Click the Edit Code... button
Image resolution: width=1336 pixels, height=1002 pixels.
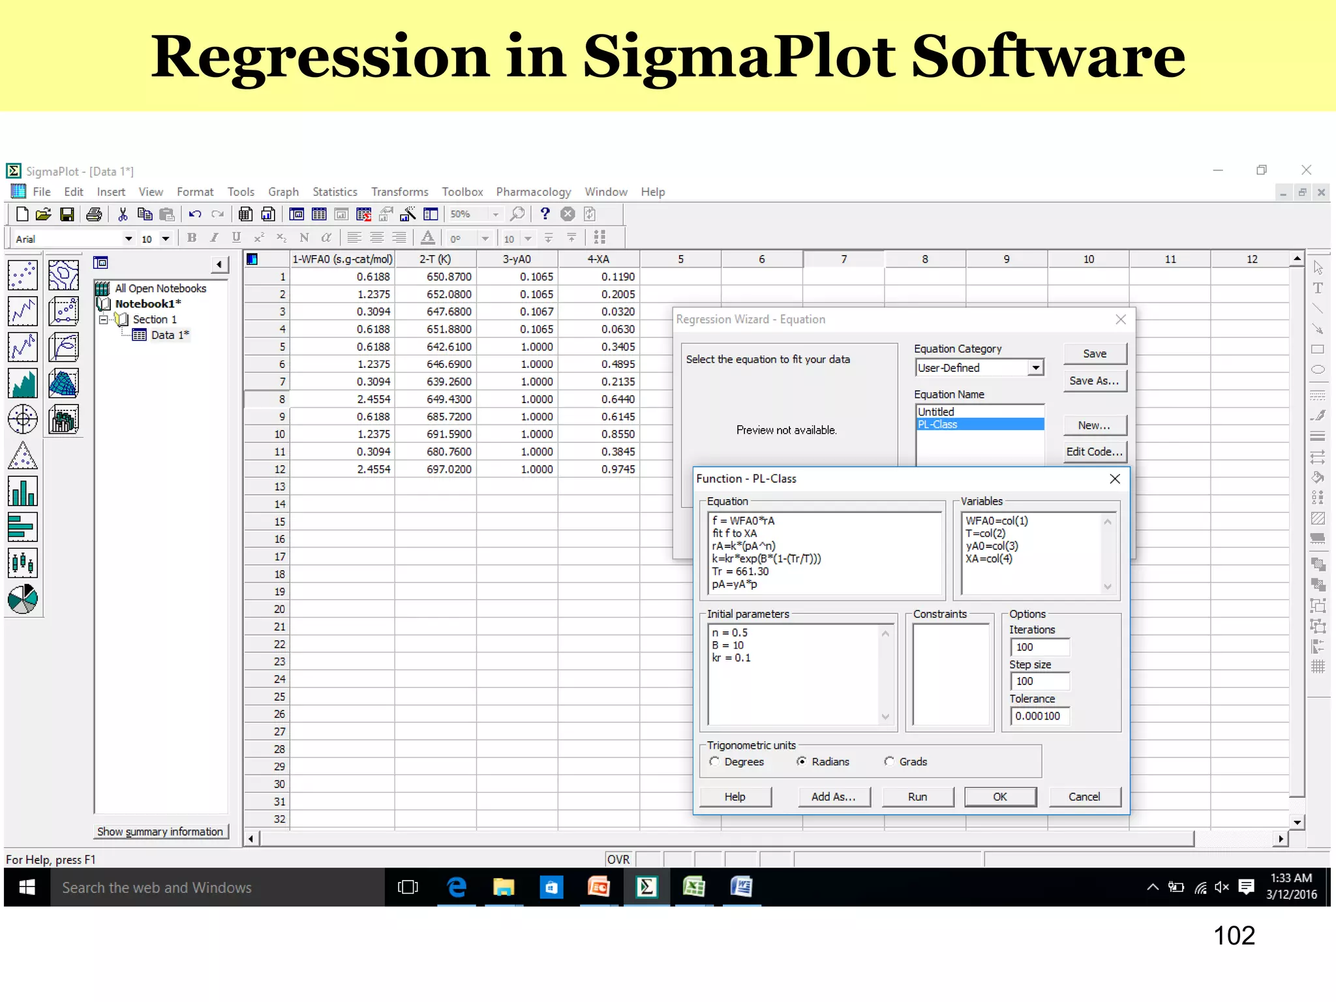click(1094, 451)
